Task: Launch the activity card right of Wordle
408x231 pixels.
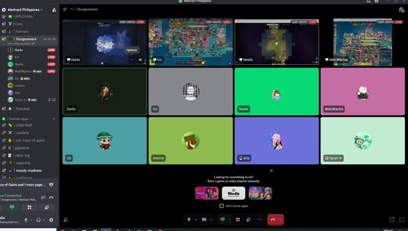Action: pyautogui.click(x=260, y=193)
